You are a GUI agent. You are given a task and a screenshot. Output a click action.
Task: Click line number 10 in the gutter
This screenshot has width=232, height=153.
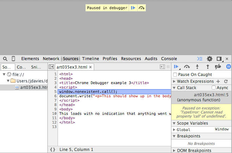54,113
